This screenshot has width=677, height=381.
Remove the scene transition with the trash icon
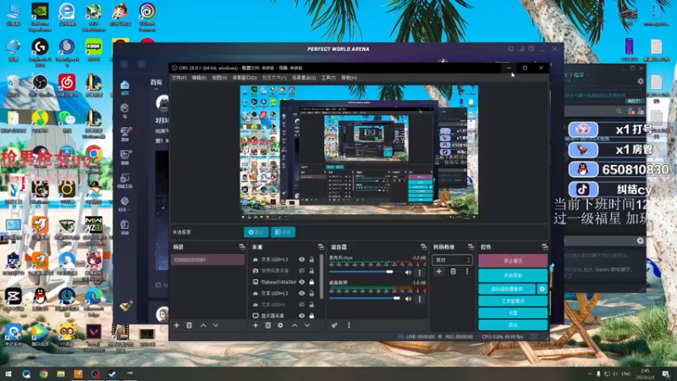(453, 271)
